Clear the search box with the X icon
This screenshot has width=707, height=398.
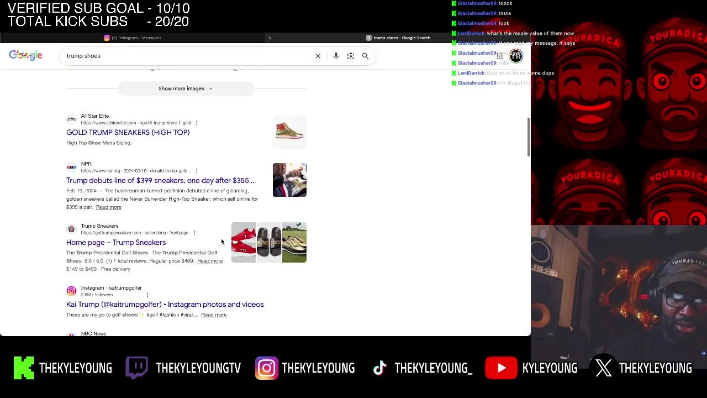[318, 56]
